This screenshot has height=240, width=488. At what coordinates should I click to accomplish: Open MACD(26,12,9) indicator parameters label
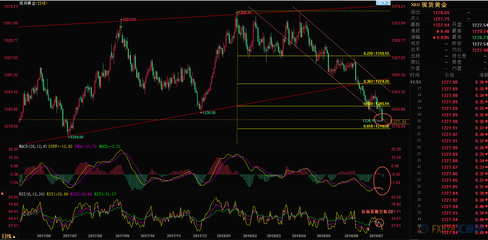33,146
